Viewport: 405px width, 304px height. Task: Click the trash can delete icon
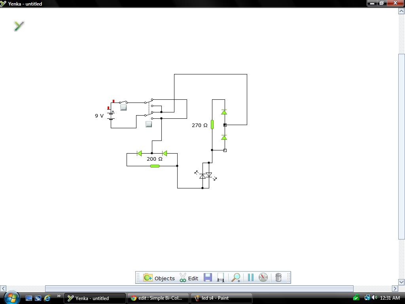point(278,277)
